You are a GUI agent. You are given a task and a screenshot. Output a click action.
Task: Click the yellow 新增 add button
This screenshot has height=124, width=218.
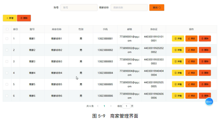point(10,18)
